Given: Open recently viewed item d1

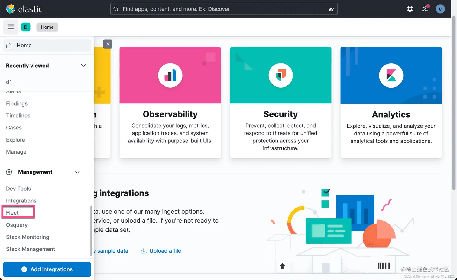Looking at the screenshot, I should pyautogui.click(x=9, y=82).
